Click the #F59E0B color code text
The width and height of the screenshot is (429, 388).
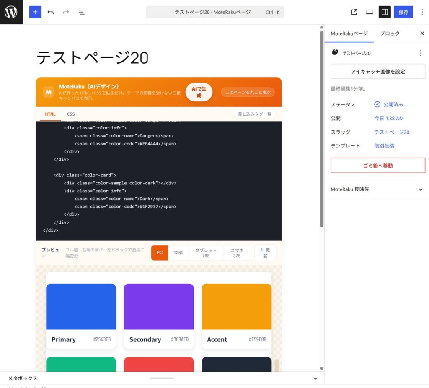coord(258,339)
